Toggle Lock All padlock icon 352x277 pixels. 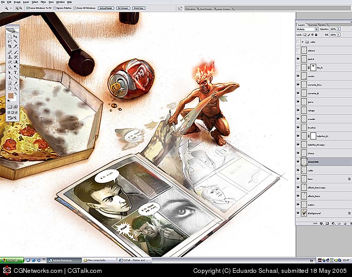point(316,35)
